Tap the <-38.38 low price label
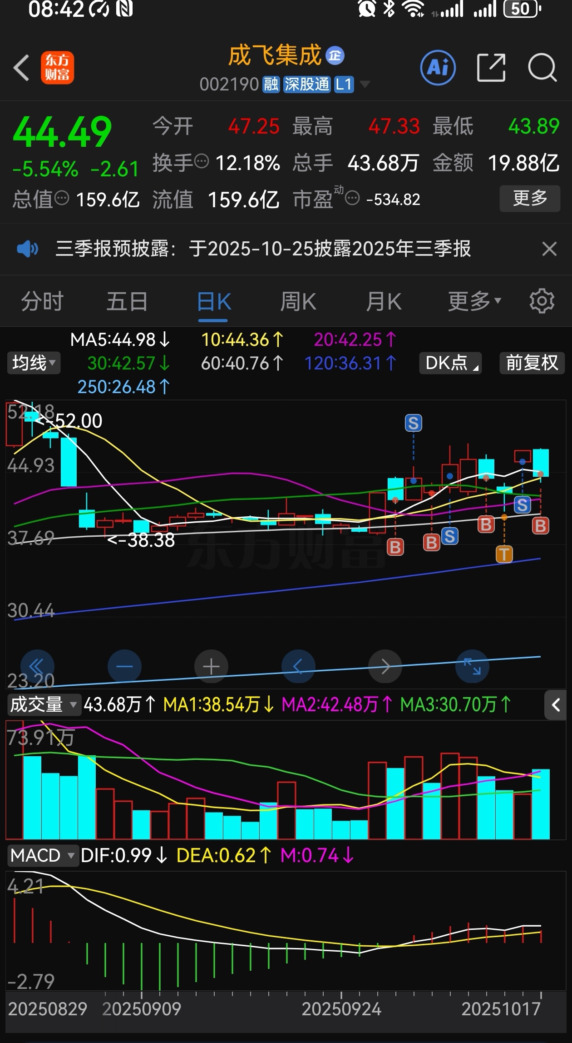Image resolution: width=572 pixels, height=1043 pixels. [141, 540]
